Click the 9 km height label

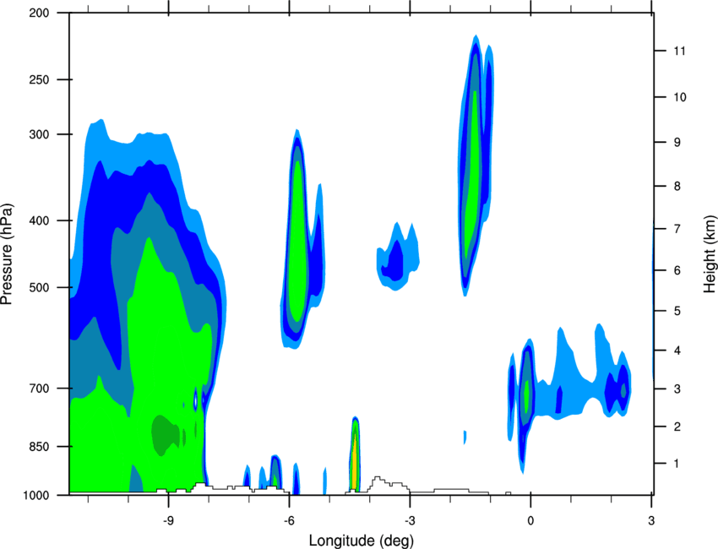pyautogui.click(x=677, y=143)
